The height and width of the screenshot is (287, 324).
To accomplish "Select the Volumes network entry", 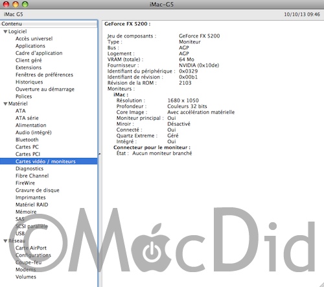I will pos(26,277).
